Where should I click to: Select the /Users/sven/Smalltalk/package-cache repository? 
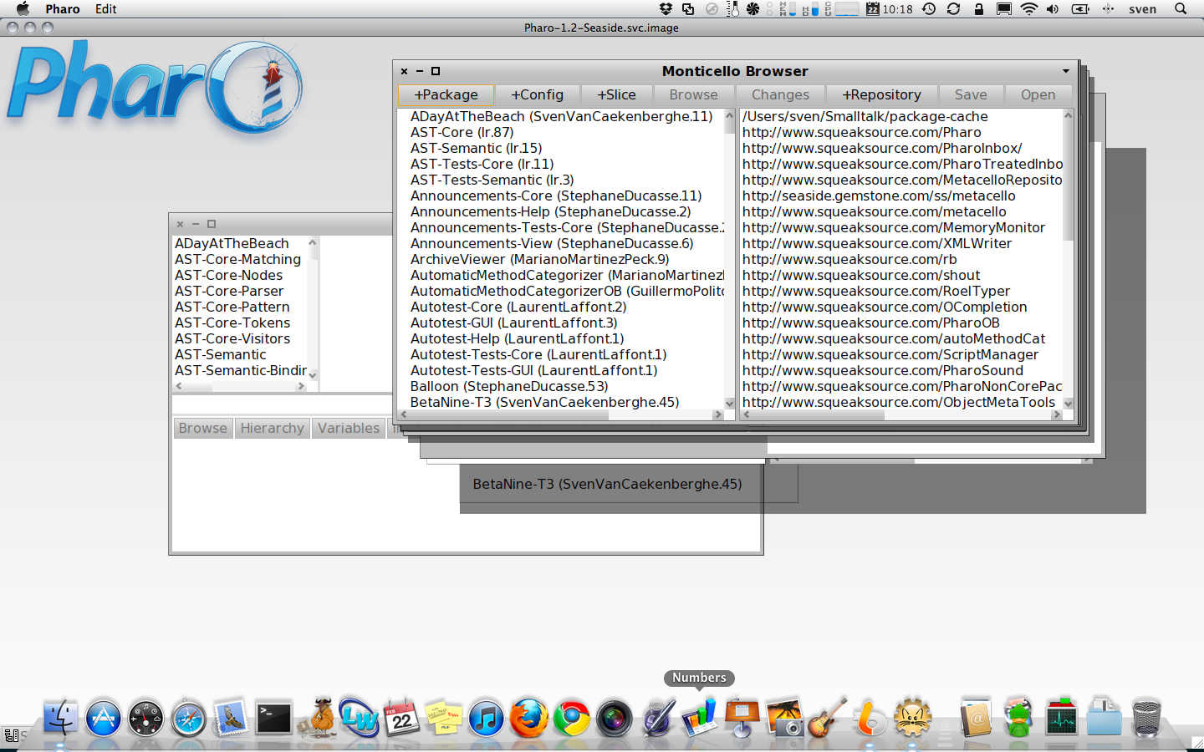(x=865, y=116)
